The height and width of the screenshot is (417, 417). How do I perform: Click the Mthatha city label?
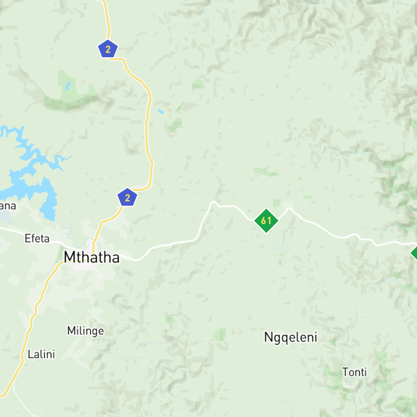(92, 257)
